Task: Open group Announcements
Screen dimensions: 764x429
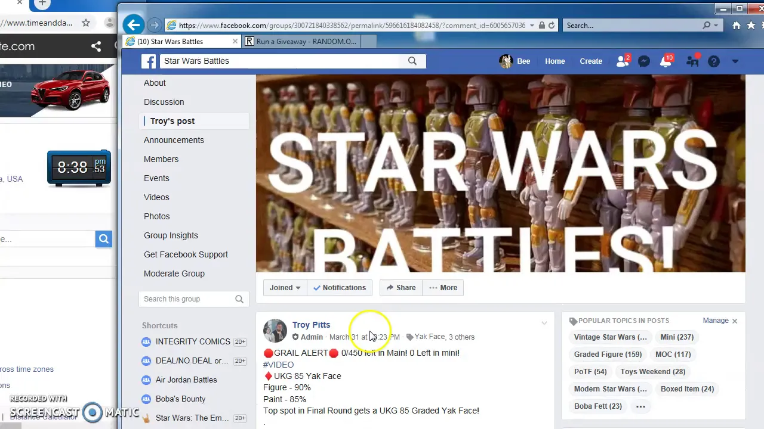Action: click(x=174, y=140)
